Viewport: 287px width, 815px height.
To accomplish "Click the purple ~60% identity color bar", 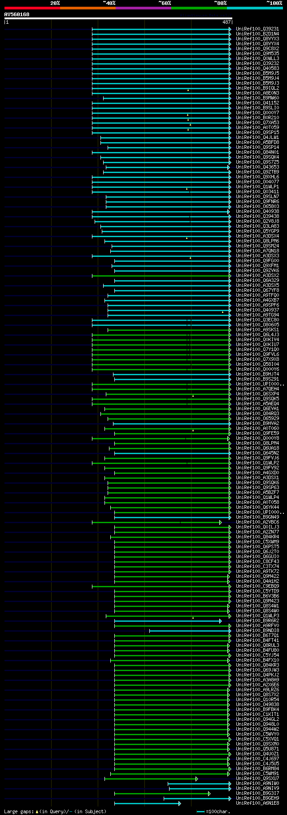I will click(143, 8).
